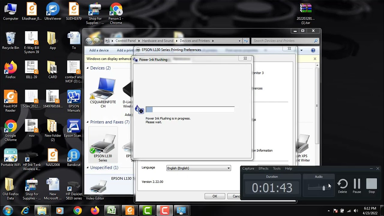384x216 pixels.
Task: Open the NAIS2008 PDF desktop file
Action: [x=53, y=157]
